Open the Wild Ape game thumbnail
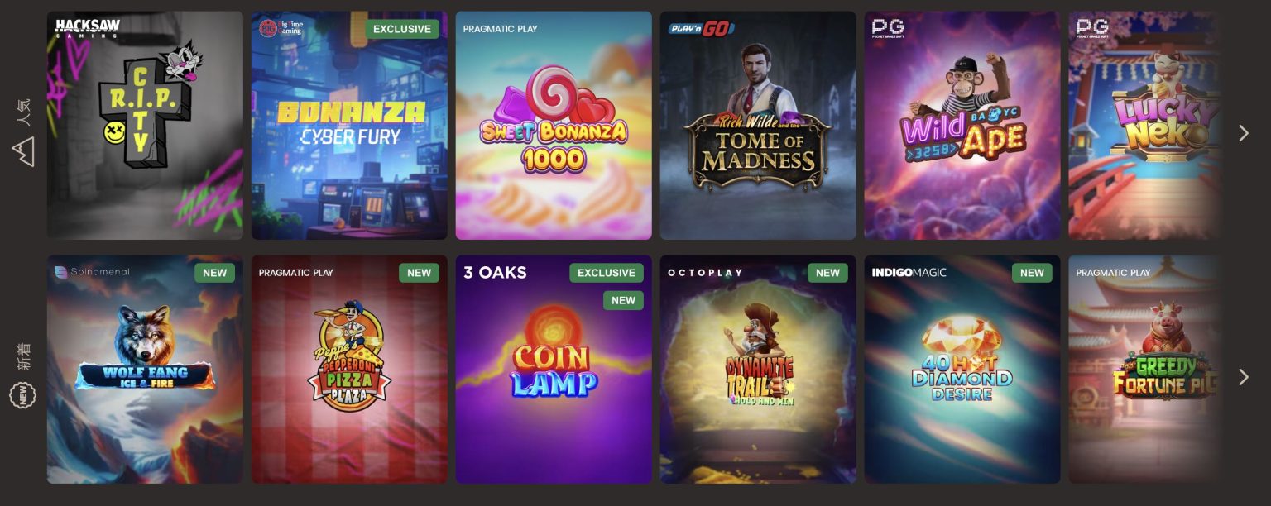The height and width of the screenshot is (506, 1271). pos(962,125)
